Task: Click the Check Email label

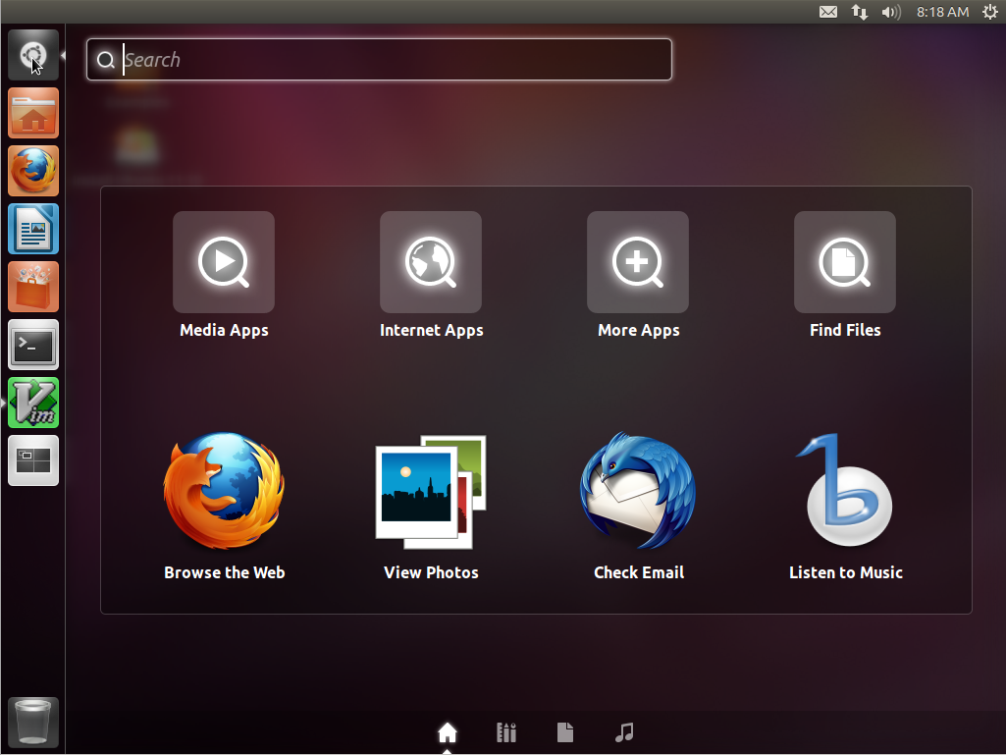Action: 638,572
